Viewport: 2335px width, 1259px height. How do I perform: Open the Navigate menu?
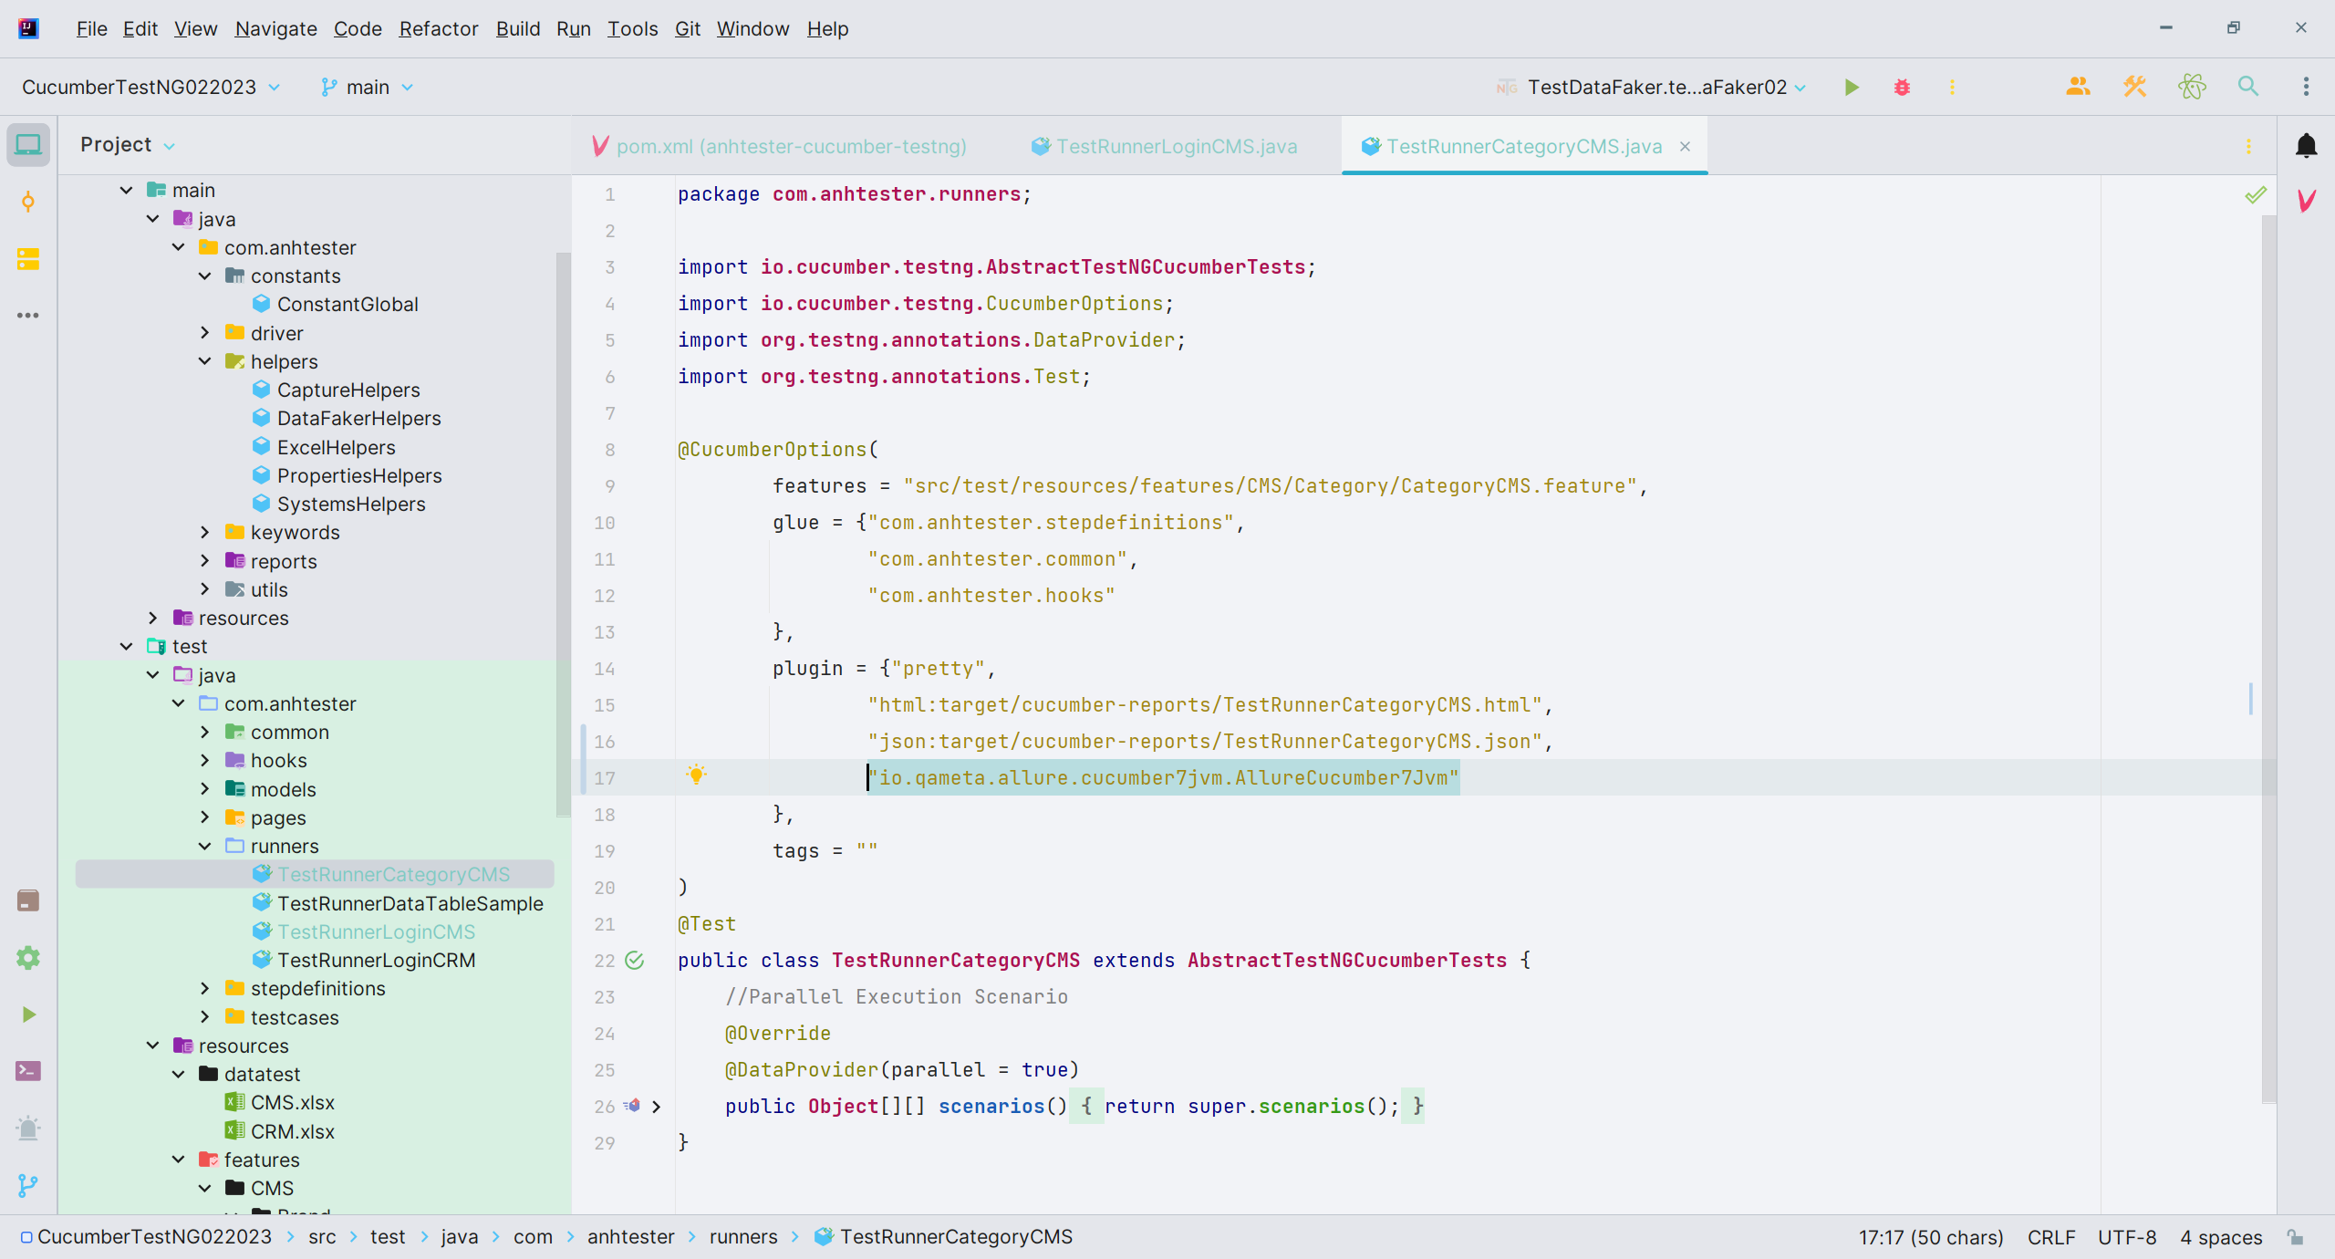pyautogui.click(x=275, y=29)
